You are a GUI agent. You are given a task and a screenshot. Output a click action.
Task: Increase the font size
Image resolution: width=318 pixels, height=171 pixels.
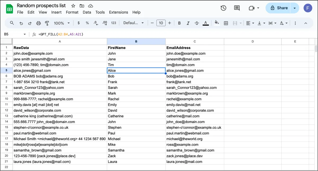pos(170,23)
